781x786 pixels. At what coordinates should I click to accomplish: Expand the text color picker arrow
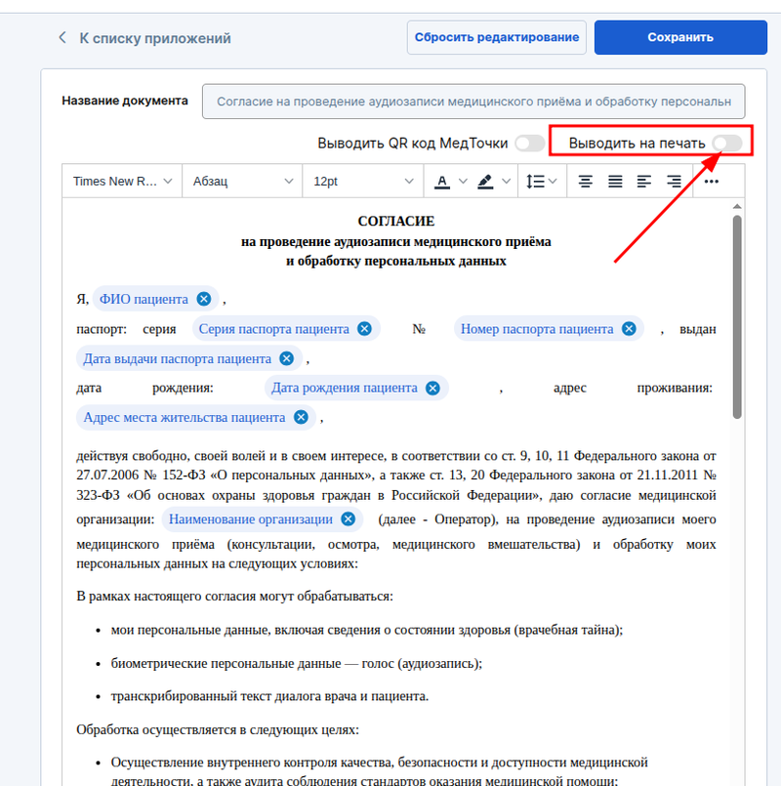point(463,182)
